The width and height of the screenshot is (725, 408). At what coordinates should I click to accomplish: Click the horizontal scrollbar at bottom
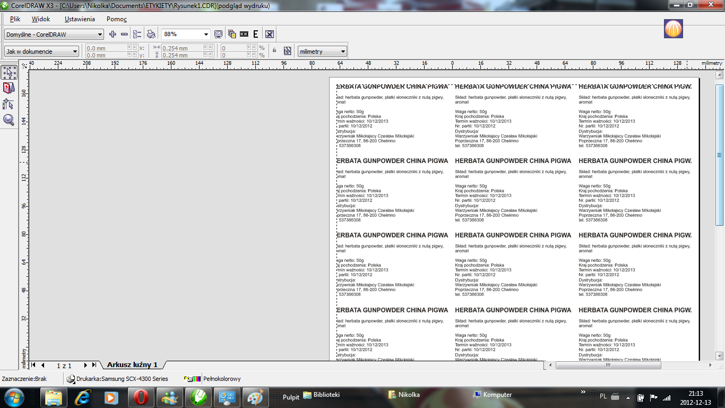click(608, 365)
